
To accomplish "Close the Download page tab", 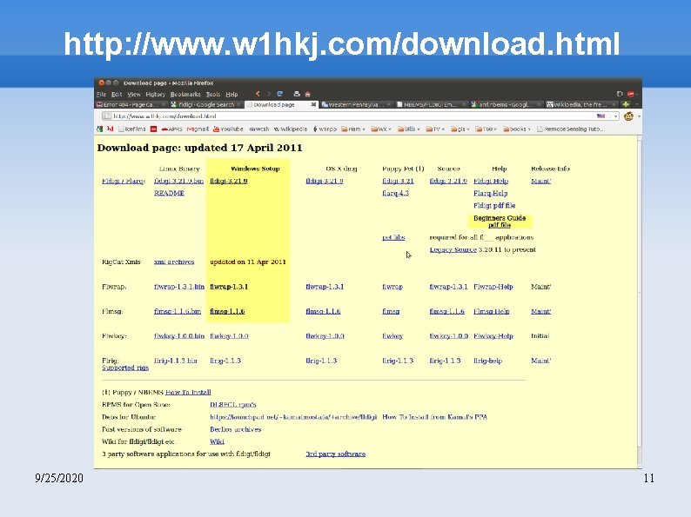I will [x=313, y=105].
